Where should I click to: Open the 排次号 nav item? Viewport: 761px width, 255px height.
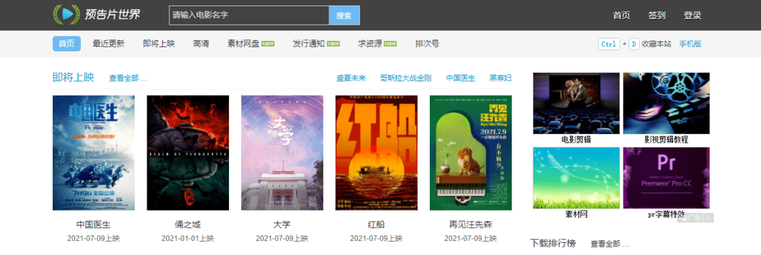[x=427, y=44]
